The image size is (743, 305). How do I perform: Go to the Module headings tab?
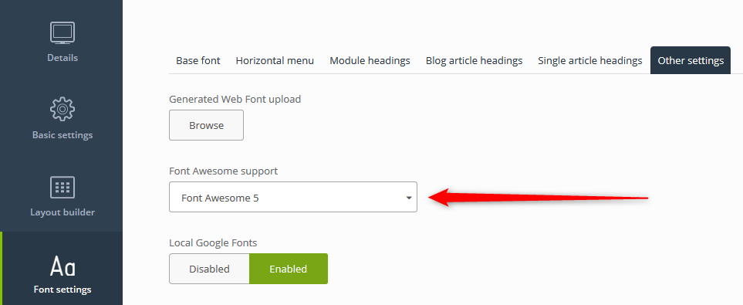pos(370,61)
